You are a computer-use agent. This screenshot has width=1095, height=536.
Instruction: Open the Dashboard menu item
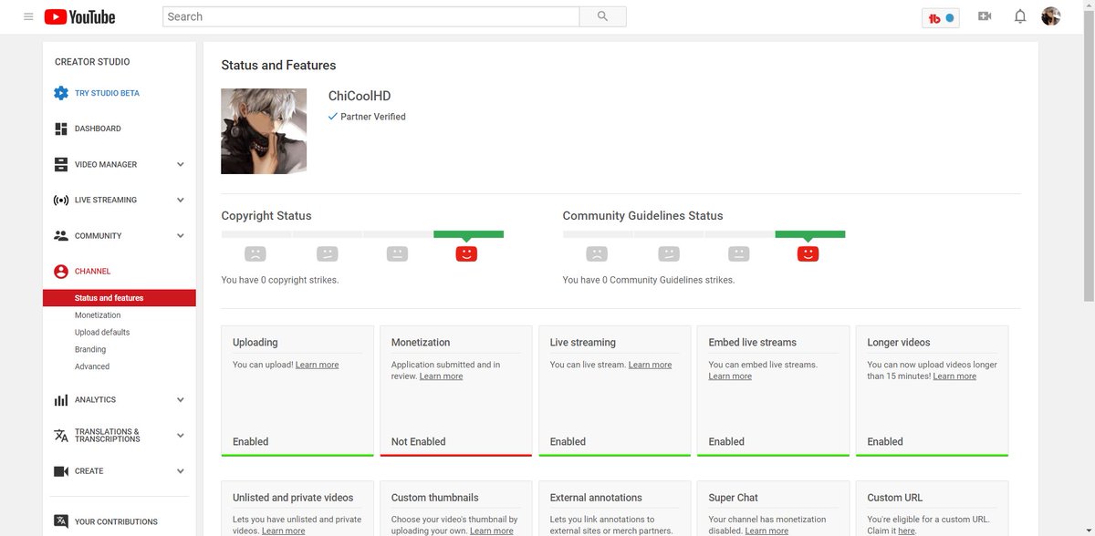[98, 129]
